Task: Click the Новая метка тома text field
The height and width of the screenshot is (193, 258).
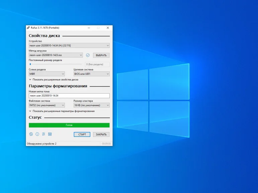Action: 69,95
